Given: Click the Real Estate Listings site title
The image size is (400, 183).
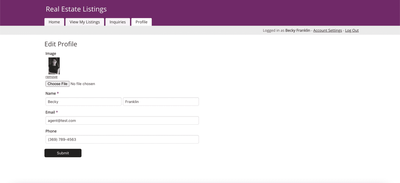Looking at the screenshot, I should click(x=76, y=9).
